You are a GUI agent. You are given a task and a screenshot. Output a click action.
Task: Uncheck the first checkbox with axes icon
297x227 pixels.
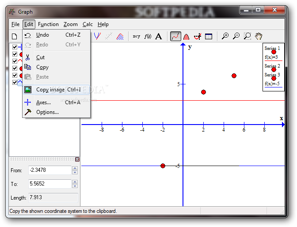tap(15, 47)
